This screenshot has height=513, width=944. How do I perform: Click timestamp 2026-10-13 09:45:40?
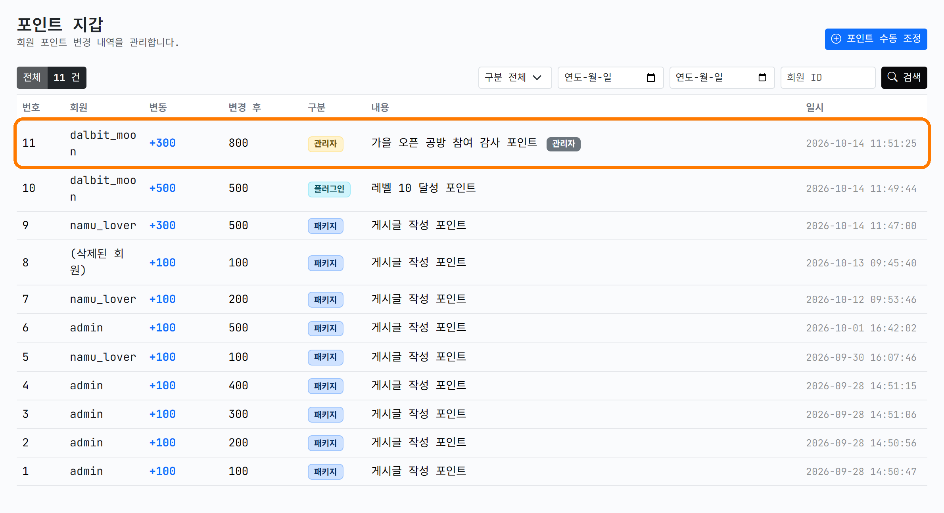coord(861,263)
